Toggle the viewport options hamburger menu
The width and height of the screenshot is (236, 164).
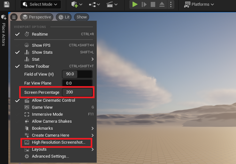pos(14,17)
